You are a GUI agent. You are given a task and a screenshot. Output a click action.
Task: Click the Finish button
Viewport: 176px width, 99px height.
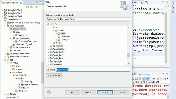(x=105, y=92)
